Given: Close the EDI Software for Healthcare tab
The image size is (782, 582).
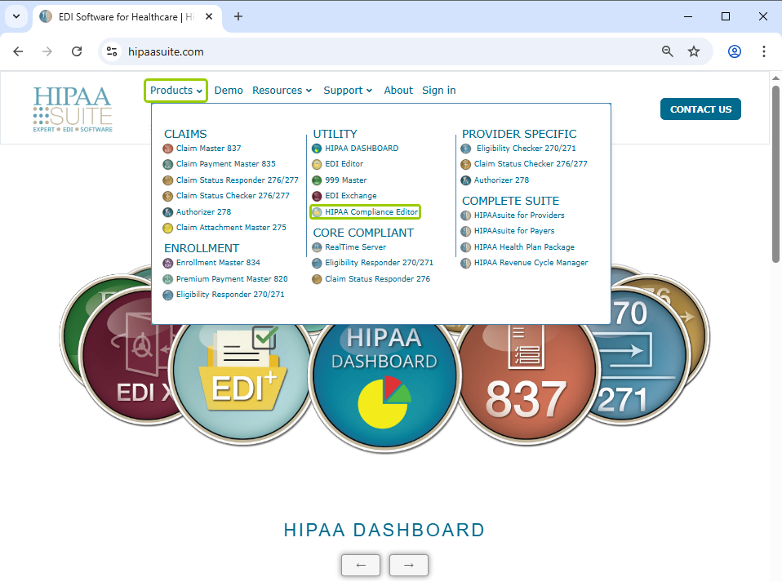Looking at the screenshot, I should point(209,16).
